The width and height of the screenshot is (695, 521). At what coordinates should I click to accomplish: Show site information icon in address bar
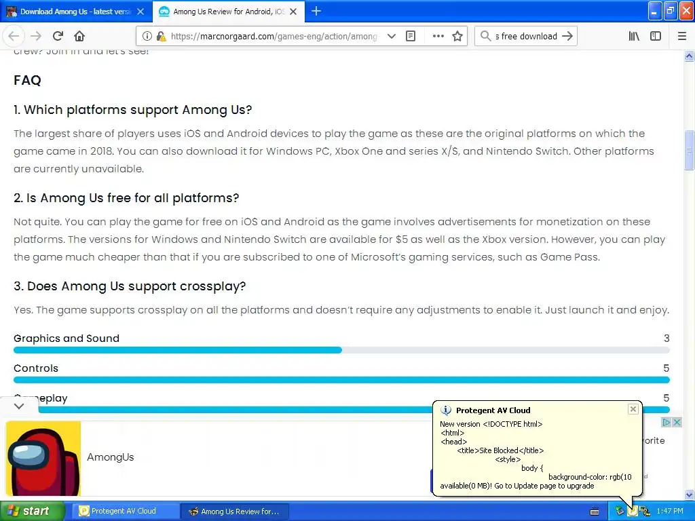point(147,37)
